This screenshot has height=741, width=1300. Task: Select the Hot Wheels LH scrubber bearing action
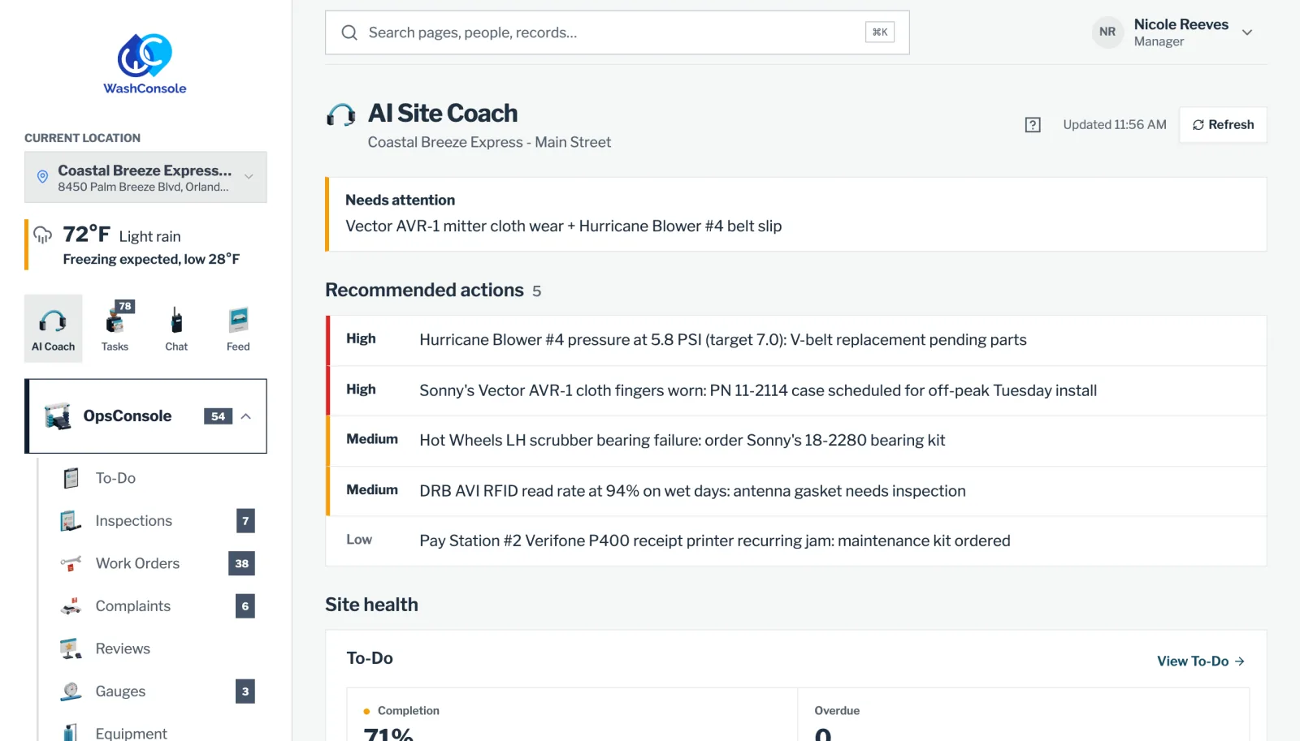(796, 441)
